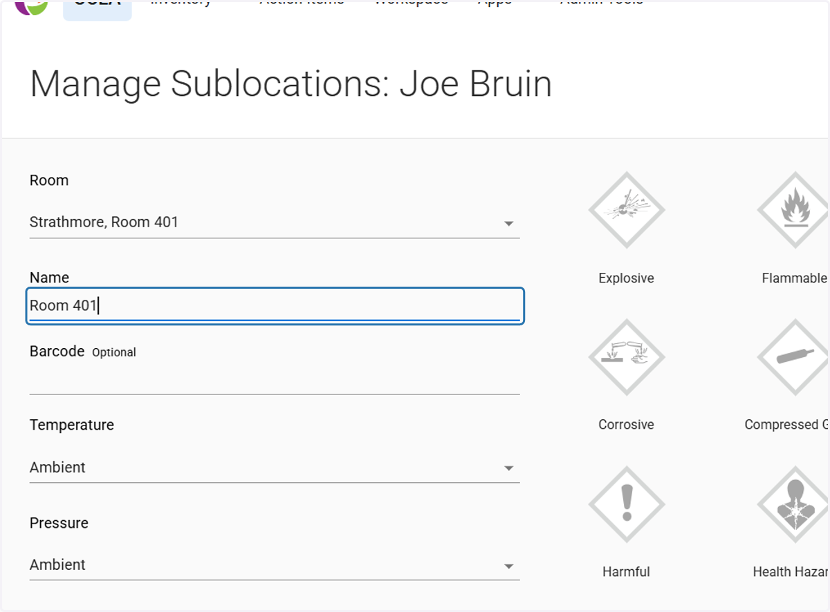Screen dimensions: 830x612
Task: Click into the empty Barcode field
Action: click(275, 380)
